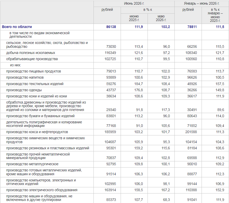Click the value 185959 for coke production
Image resolution: width=229 pixels, height=203 pixels.
110,132
